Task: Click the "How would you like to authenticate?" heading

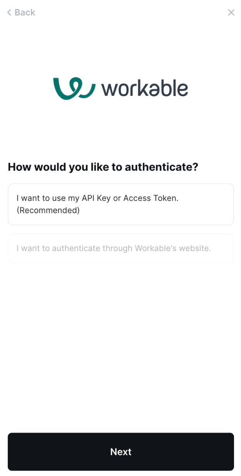Action: pos(103,167)
